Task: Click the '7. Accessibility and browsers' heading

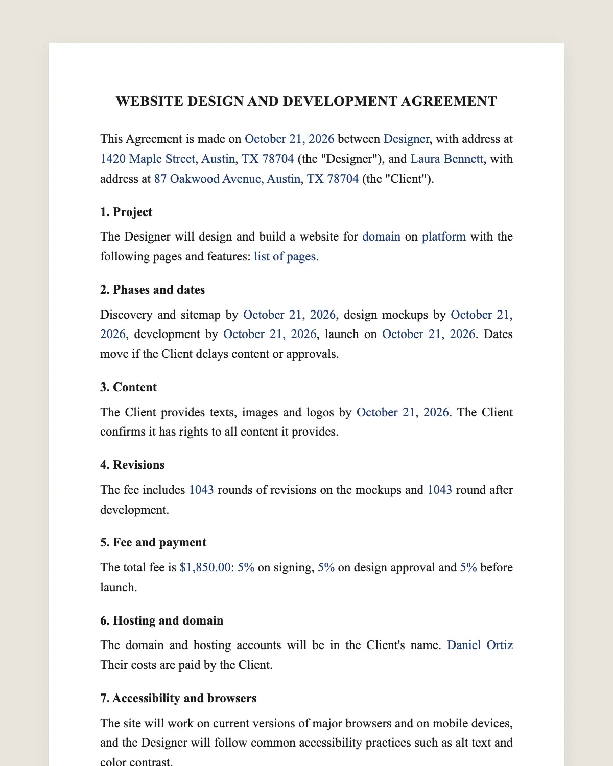Action: tap(178, 698)
